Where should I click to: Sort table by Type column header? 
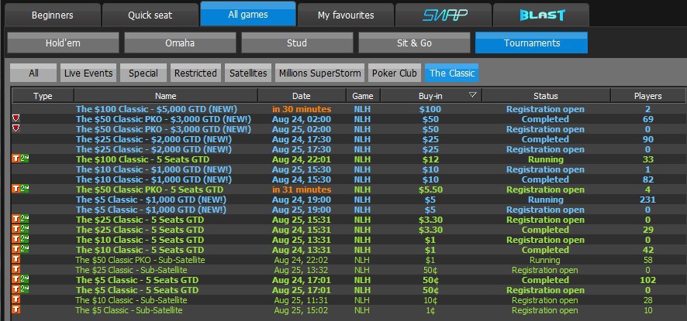point(43,96)
